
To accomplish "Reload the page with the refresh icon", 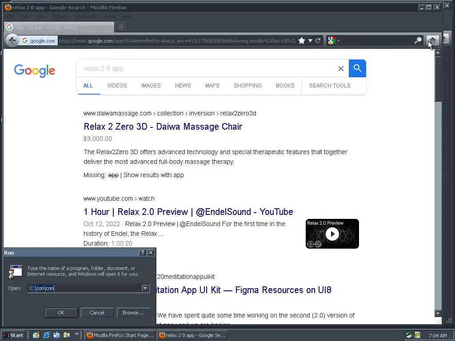I will pyautogui.click(x=318, y=40).
